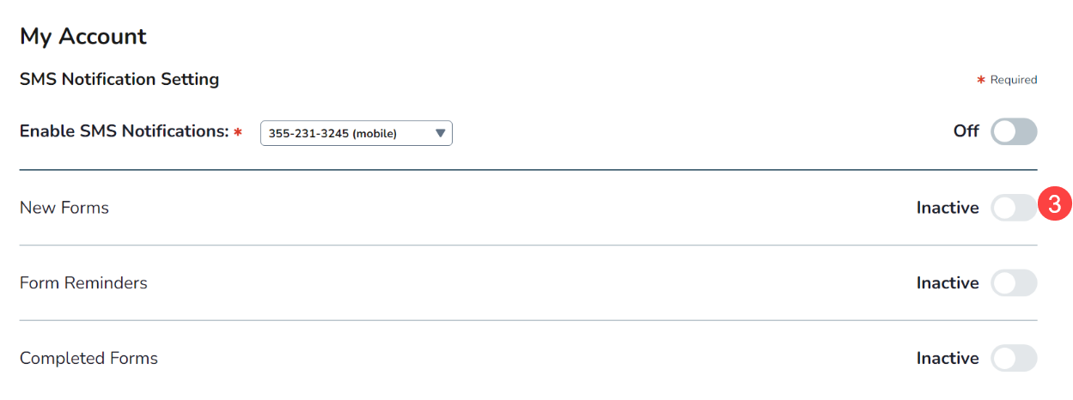Screen dimensions: 1073x400
Task: Click the Enable SMS Notifications label
Action: pyautogui.click(x=125, y=131)
